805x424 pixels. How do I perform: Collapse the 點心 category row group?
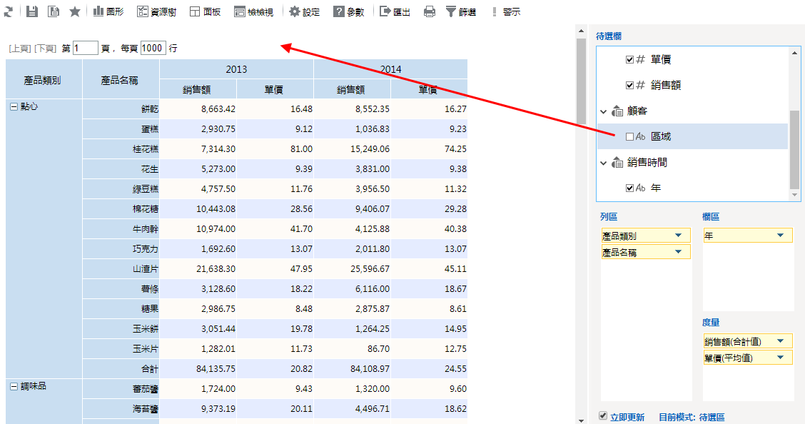13,106
